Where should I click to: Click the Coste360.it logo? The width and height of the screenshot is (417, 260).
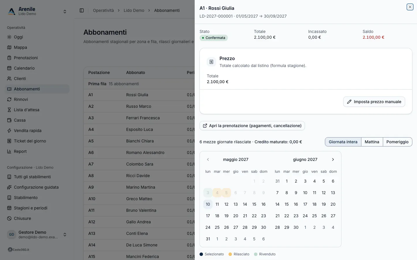pos(19,250)
